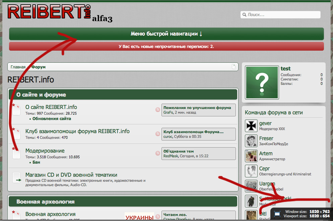Click the search magnifier icon

[244, 15]
